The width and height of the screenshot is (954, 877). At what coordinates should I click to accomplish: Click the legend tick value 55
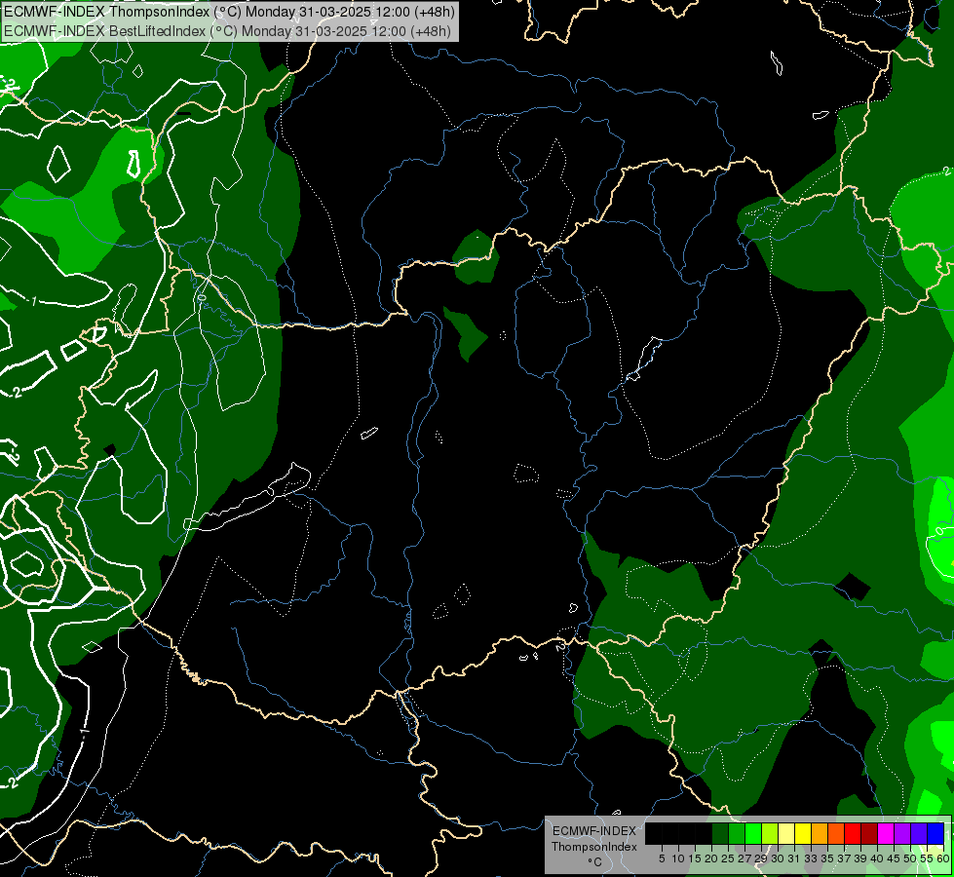pyautogui.click(x=926, y=858)
